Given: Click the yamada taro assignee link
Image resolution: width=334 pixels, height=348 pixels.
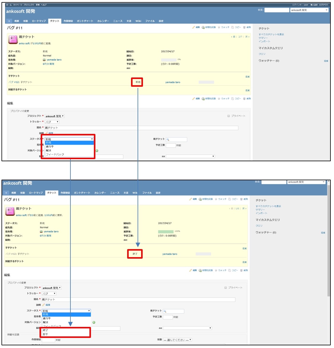Looking at the screenshot, I should pyautogui.click(x=54, y=60).
